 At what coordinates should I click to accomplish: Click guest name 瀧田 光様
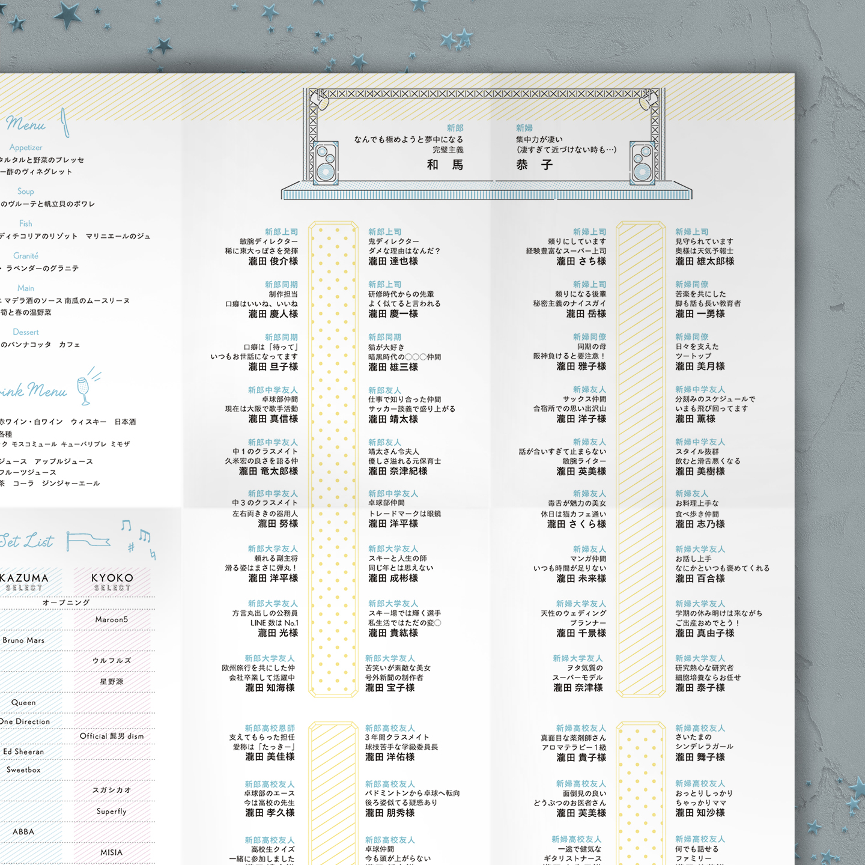[x=278, y=633]
